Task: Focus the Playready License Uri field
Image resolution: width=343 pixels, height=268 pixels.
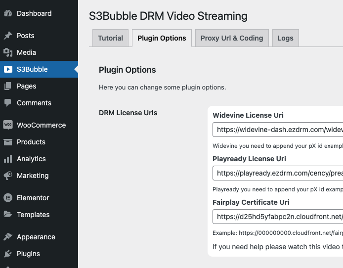Action: pos(278,173)
